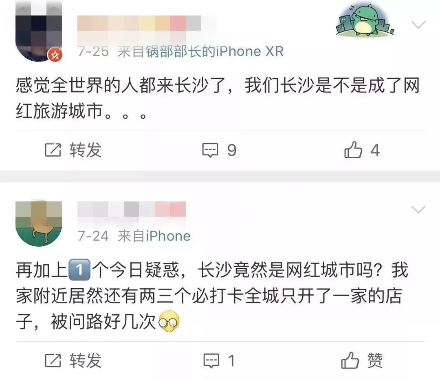Tap green dinosaur badge sticker
The height and width of the screenshot is (380, 440).
click(365, 20)
